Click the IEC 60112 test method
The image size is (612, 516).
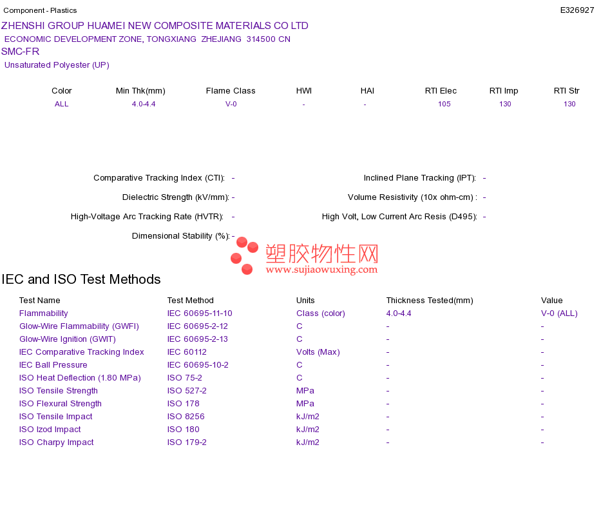[187, 352]
